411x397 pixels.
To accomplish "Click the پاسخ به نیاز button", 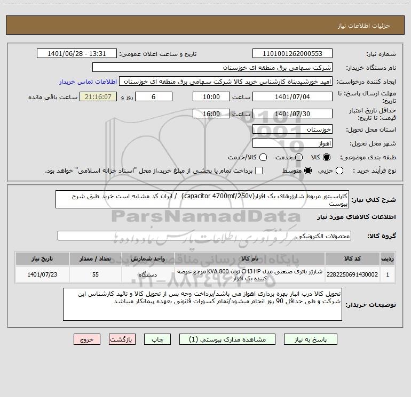I will tap(311, 339).
